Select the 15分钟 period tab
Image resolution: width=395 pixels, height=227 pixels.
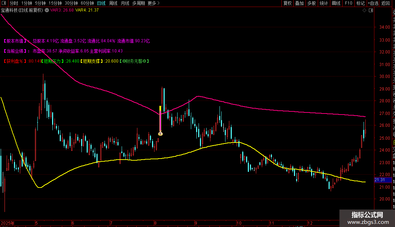tap(55, 3)
